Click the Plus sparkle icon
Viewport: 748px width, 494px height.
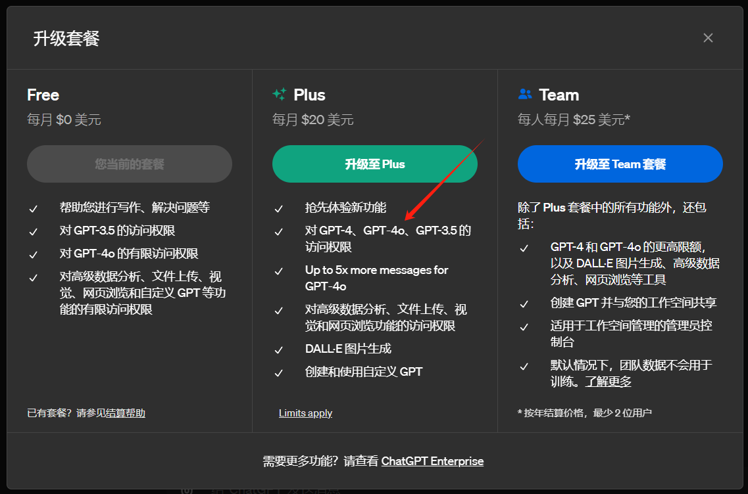click(280, 95)
